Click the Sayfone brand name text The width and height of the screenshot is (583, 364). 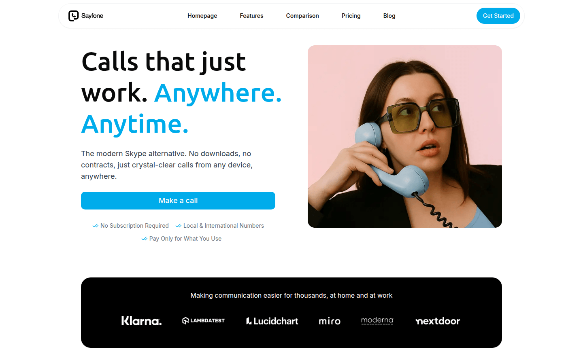[x=92, y=16]
